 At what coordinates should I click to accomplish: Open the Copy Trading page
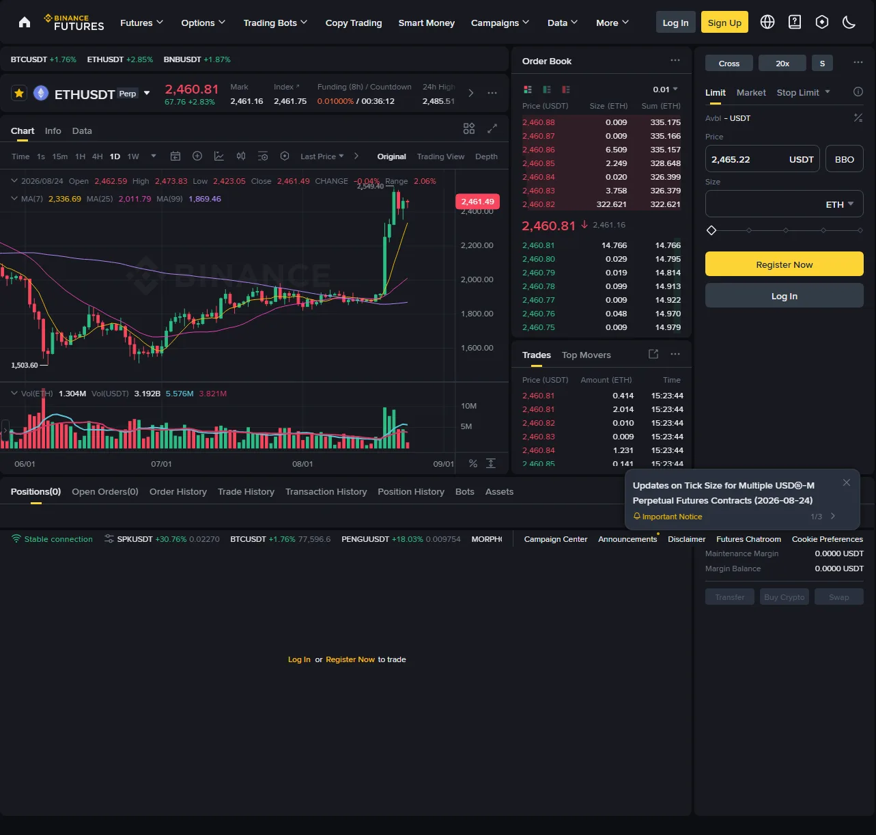point(354,23)
